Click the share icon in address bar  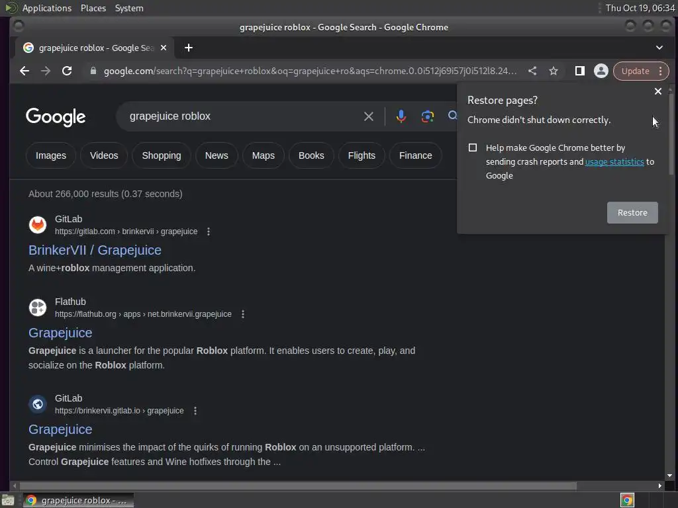coord(532,71)
